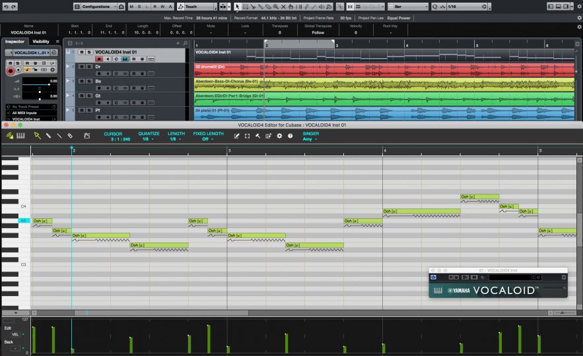Open the VOCALOID editor help question mark
The height and width of the screenshot is (356, 583).
click(290, 136)
